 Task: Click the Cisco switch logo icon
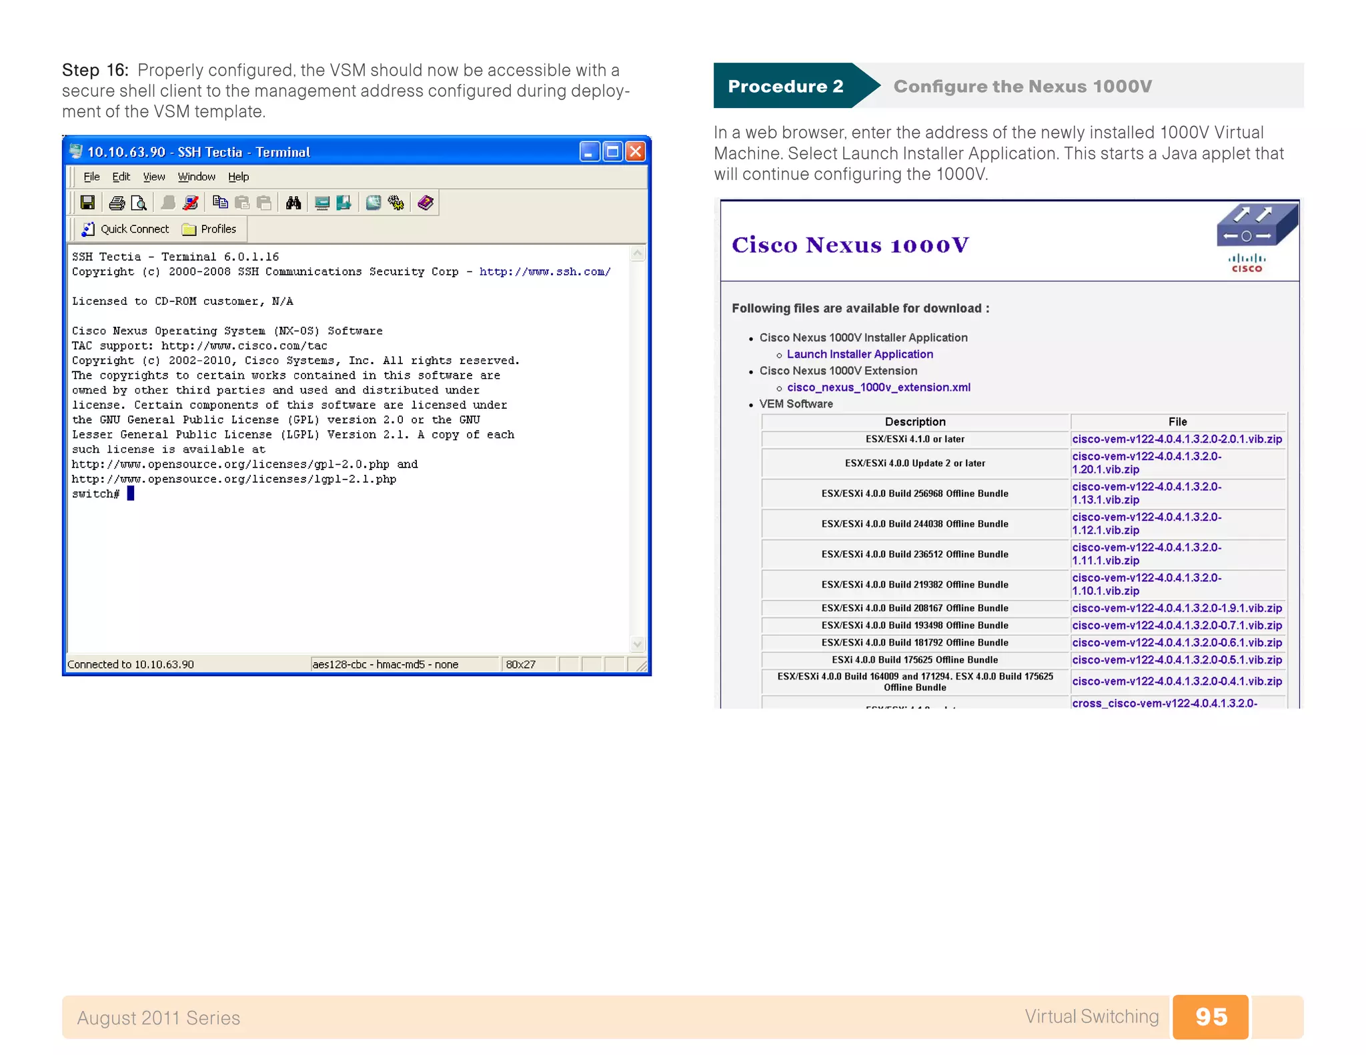(1257, 225)
